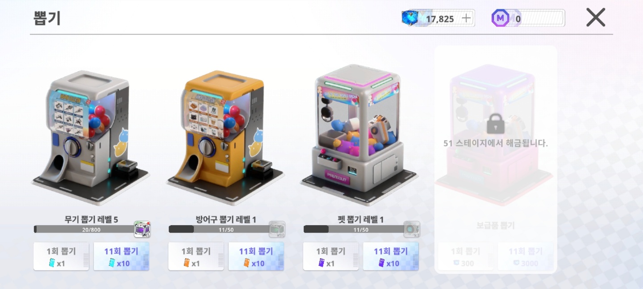This screenshot has width=643, height=289.
Task: Open the pet gacha reward gear icon
Action: (412, 229)
